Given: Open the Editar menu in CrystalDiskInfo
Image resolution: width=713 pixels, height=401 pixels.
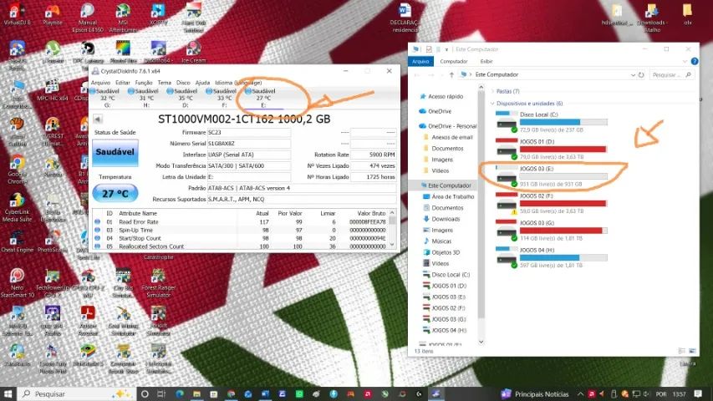Looking at the screenshot, I should click(123, 83).
